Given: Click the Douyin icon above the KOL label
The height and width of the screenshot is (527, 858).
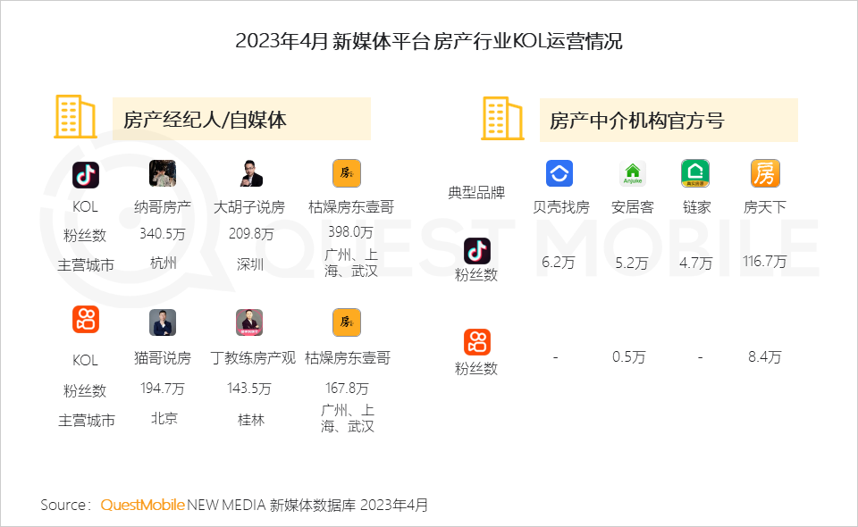Looking at the screenshot, I should click(x=86, y=174).
